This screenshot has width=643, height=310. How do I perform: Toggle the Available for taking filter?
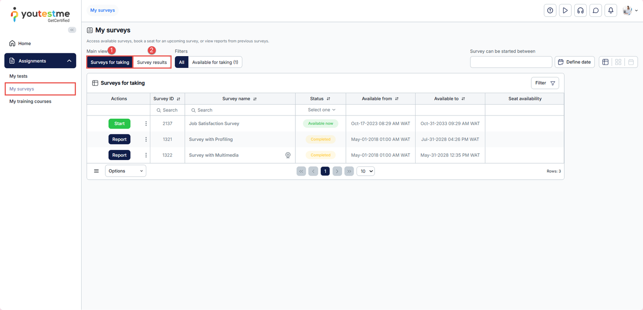coord(215,62)
